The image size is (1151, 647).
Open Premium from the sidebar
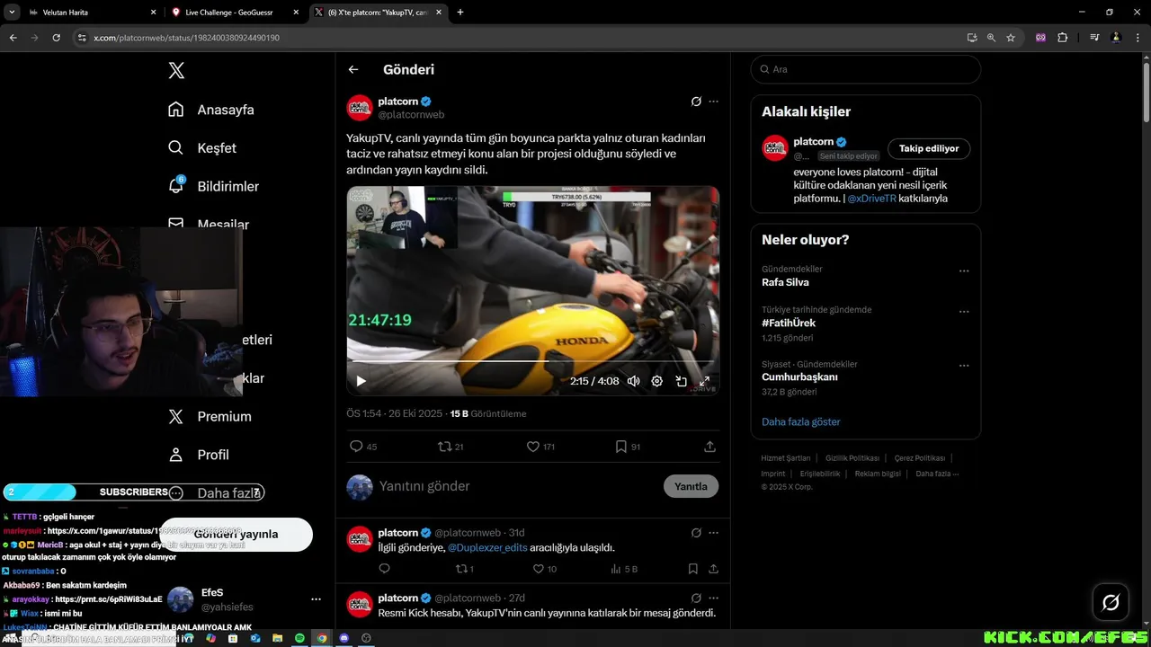210,416
